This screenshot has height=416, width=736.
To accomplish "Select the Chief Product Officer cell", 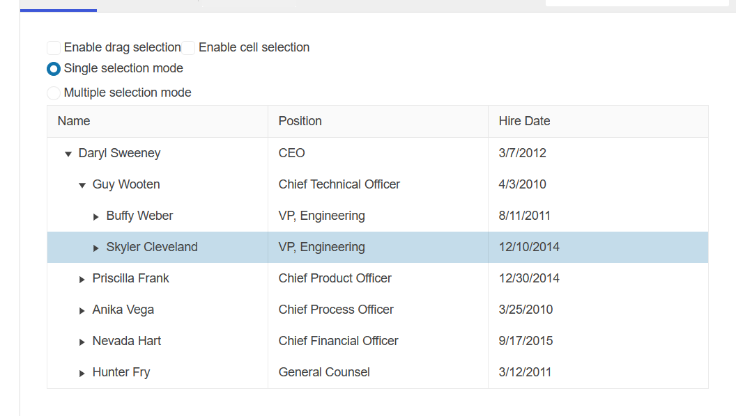I will pyautogui.click(x=335, y=278).
